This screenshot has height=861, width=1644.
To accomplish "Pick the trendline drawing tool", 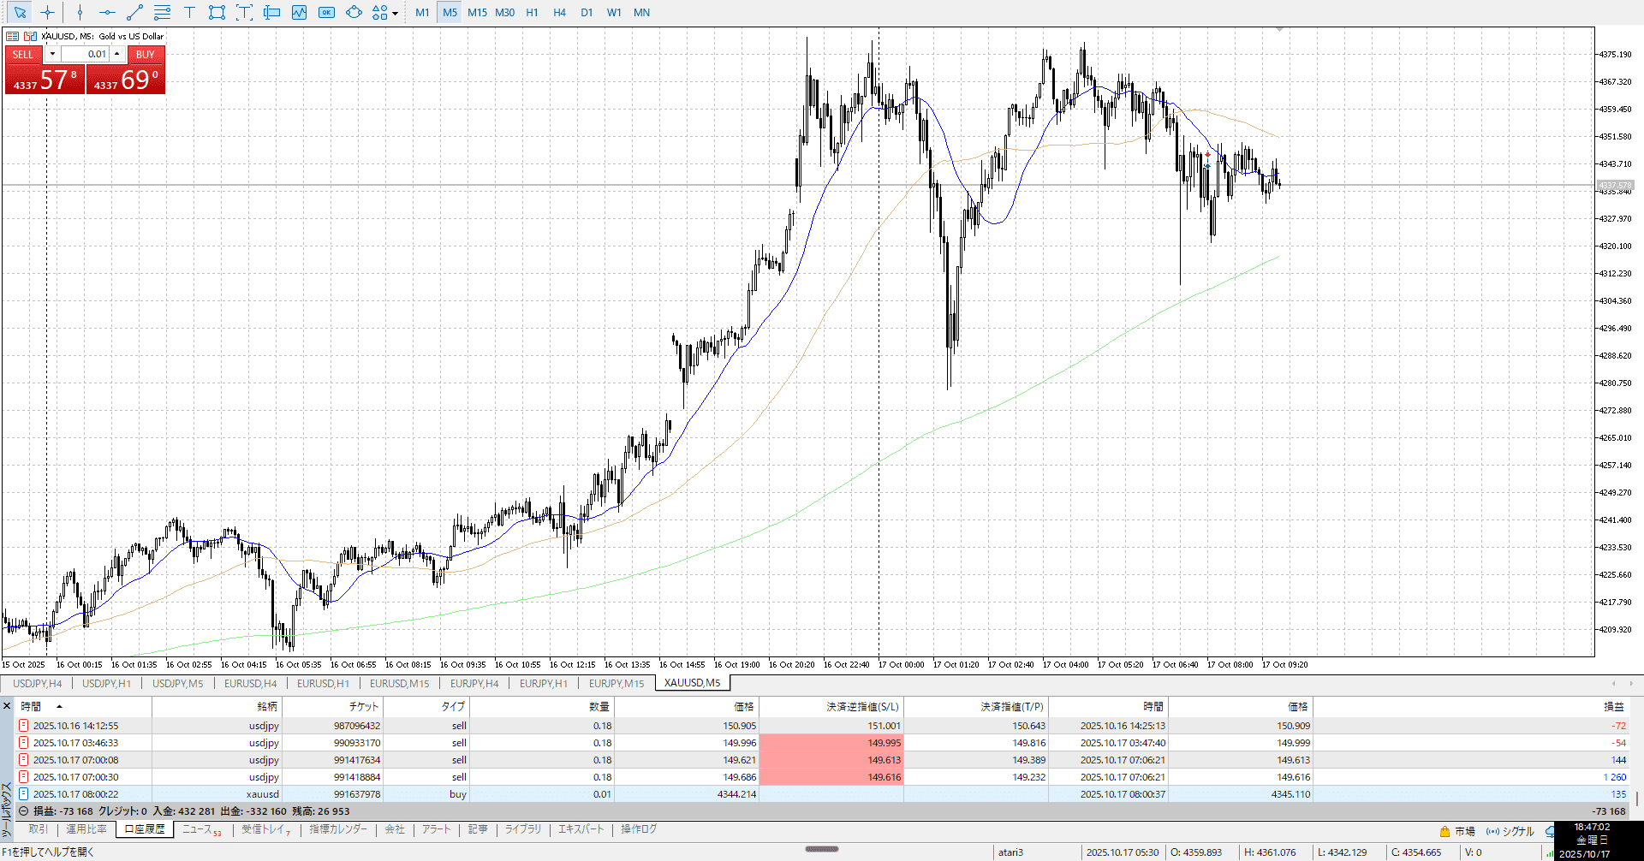I will click(134, 12).
